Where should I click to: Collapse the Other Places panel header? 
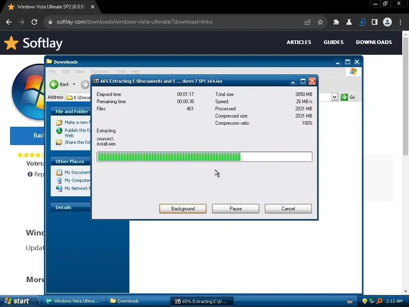click(70, 161)
